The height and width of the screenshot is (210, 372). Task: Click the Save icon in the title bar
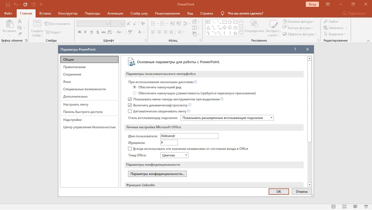pyautogui.click(x=8, y=4)
